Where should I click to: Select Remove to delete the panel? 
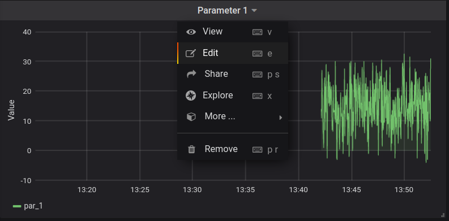[233, 149]
